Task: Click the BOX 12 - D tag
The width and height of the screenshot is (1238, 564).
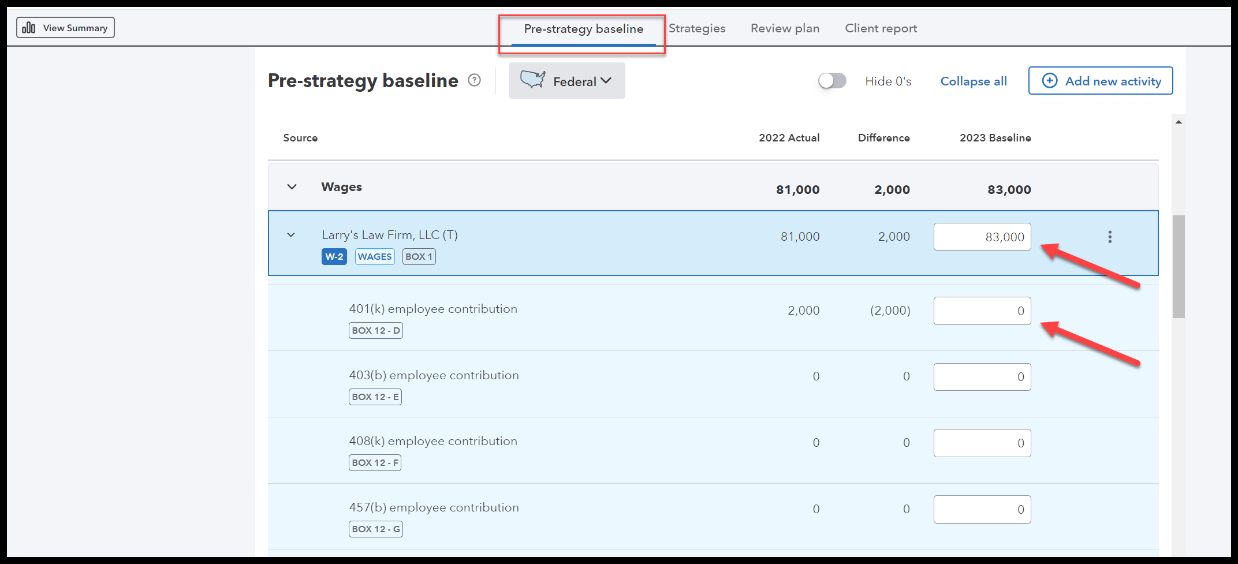Action: point(375,330)
